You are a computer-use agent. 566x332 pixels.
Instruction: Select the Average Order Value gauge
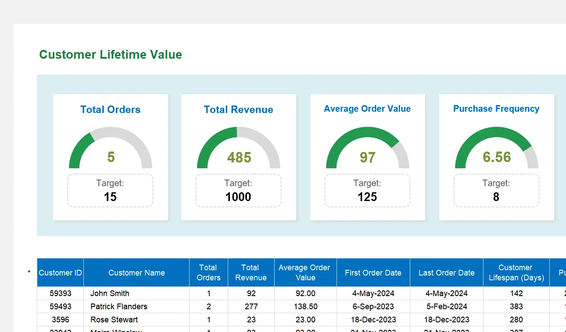367,148
